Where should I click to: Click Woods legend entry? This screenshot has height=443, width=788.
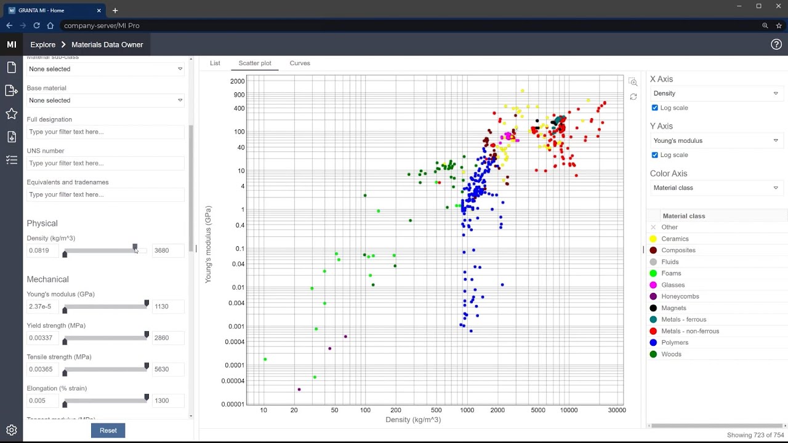pos(671,354)
